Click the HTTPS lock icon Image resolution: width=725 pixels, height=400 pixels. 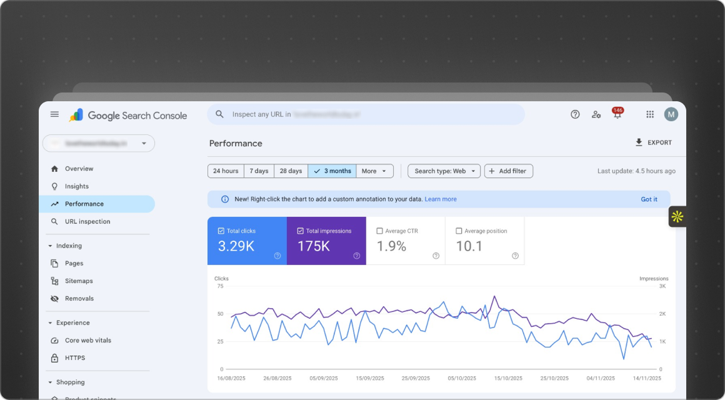tap(54, 358)
